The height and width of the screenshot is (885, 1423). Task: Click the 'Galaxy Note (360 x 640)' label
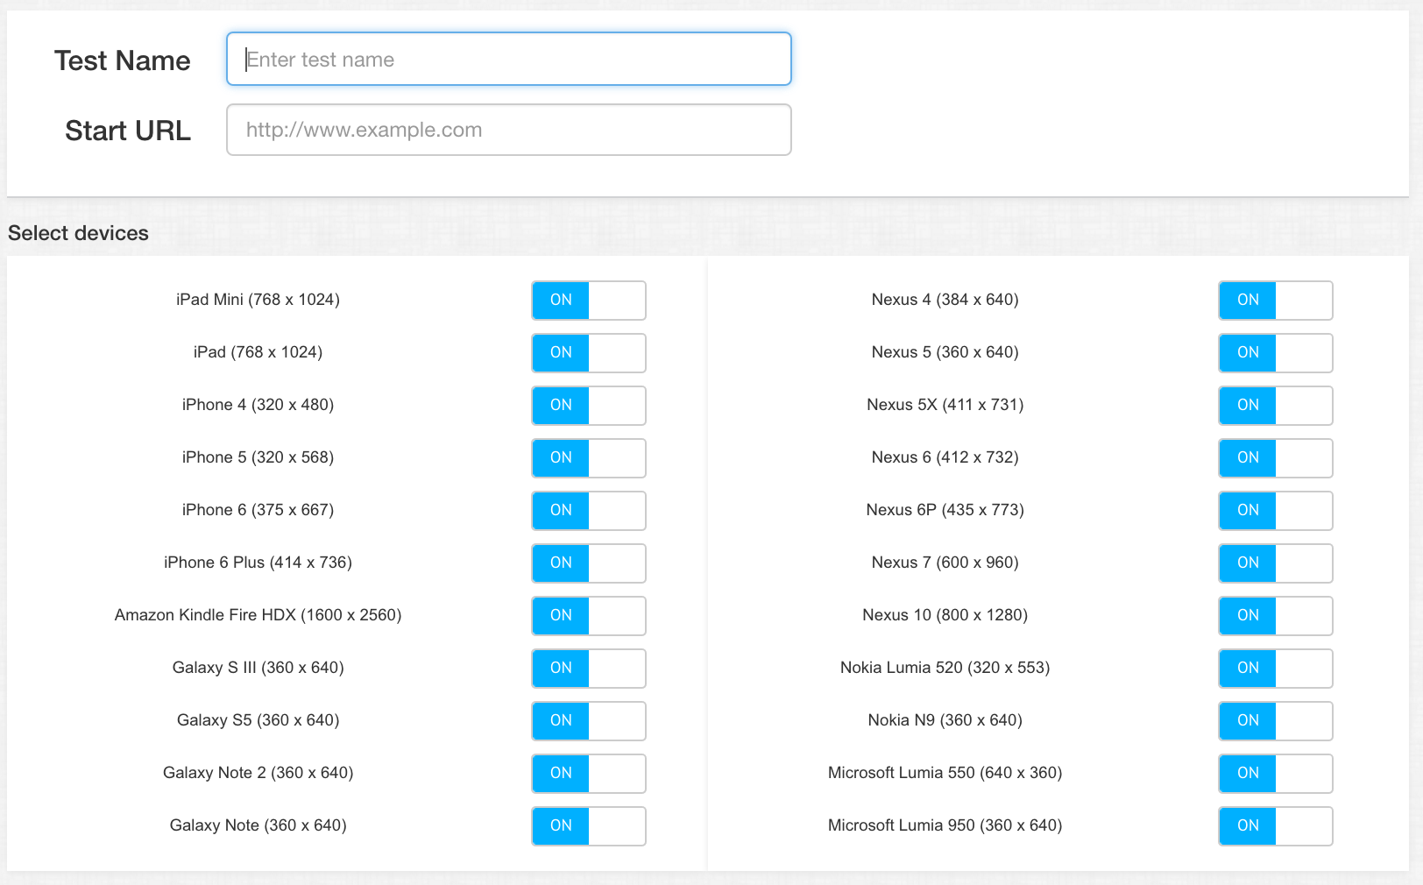[258, 825]
